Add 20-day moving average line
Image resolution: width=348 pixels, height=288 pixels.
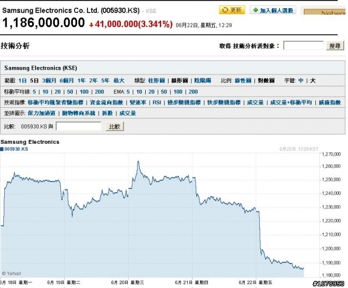58,92
